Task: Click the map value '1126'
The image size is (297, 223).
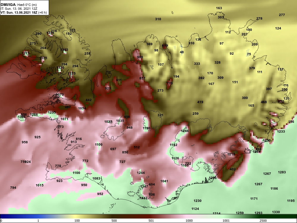Action: pyautogui.click(x=175, y=158)
